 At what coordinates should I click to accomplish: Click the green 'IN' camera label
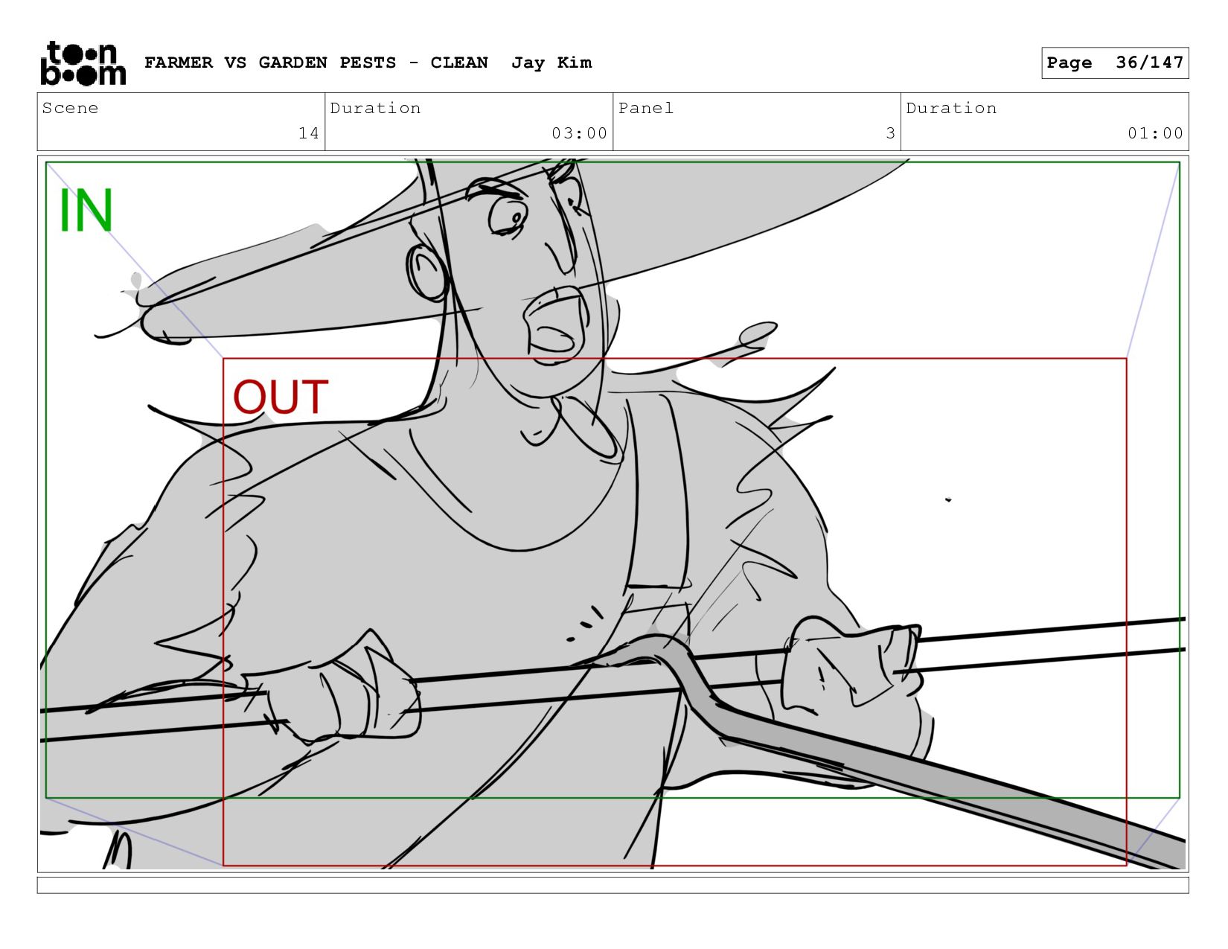click(x=86, y=211)
